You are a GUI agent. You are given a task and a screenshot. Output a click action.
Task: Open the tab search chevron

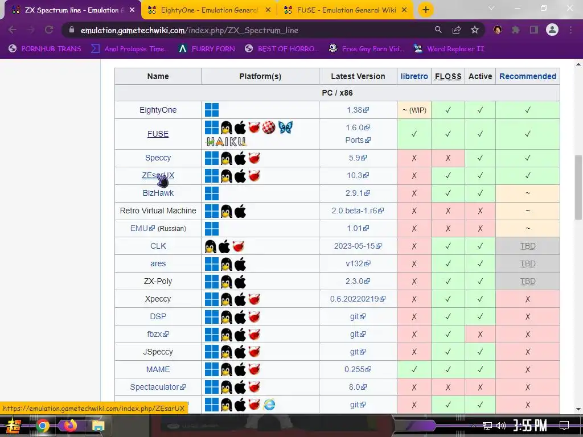tap(491, 8)
